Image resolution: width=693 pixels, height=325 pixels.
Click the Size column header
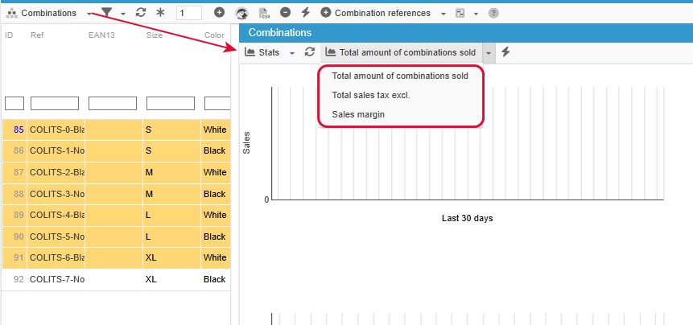[155, 35]
